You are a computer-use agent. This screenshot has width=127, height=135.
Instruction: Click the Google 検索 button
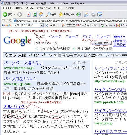(x=101, y=43)
